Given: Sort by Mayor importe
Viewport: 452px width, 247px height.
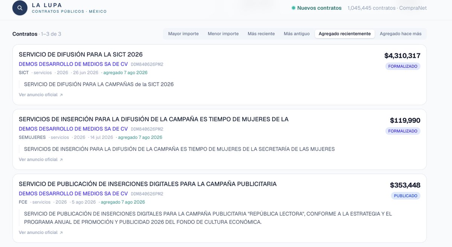Looking at the screenshot, I should (183, 34).
